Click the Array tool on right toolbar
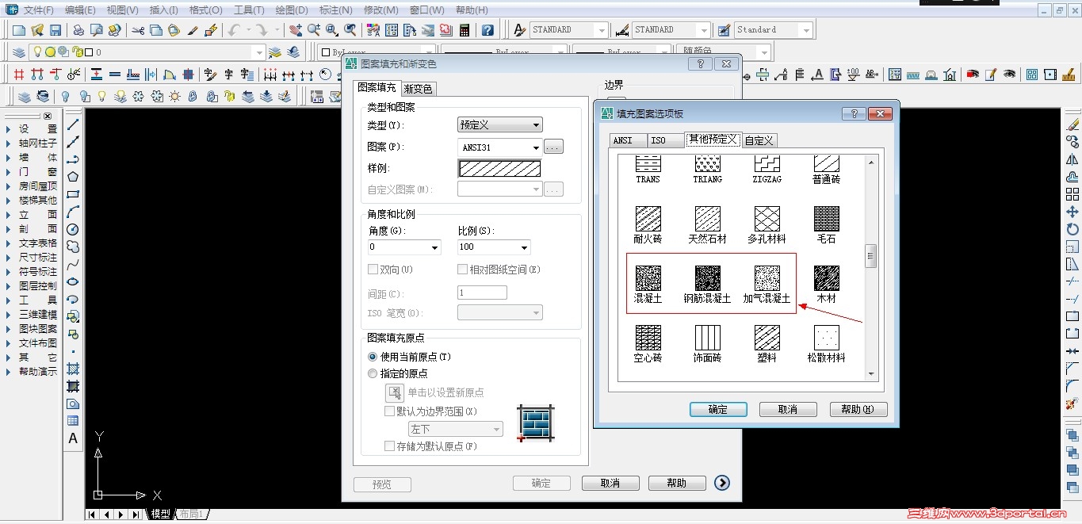 point(1072,194)
